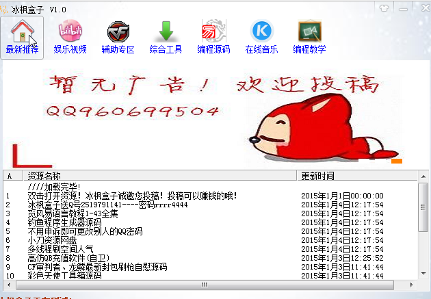Open the 最新推荐 house icon
The image size is (431, 299).
pos(22,38)
